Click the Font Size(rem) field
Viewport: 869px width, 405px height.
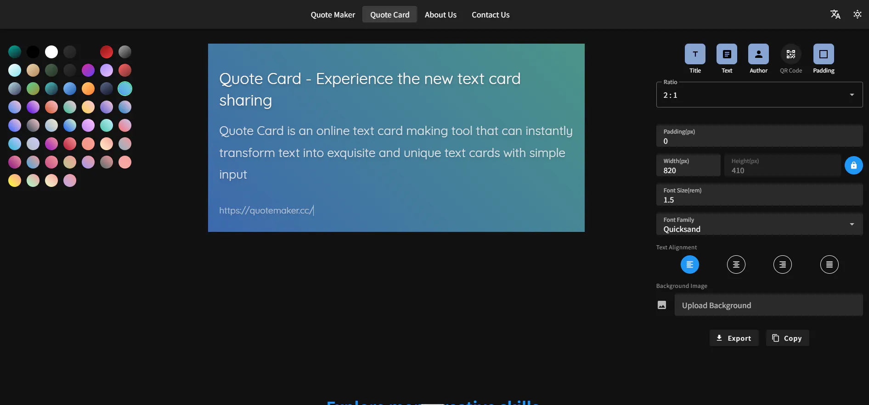click(759, 195)
